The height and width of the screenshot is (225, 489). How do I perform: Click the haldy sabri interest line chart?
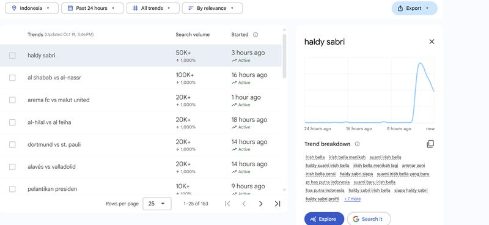pos(369,90)
